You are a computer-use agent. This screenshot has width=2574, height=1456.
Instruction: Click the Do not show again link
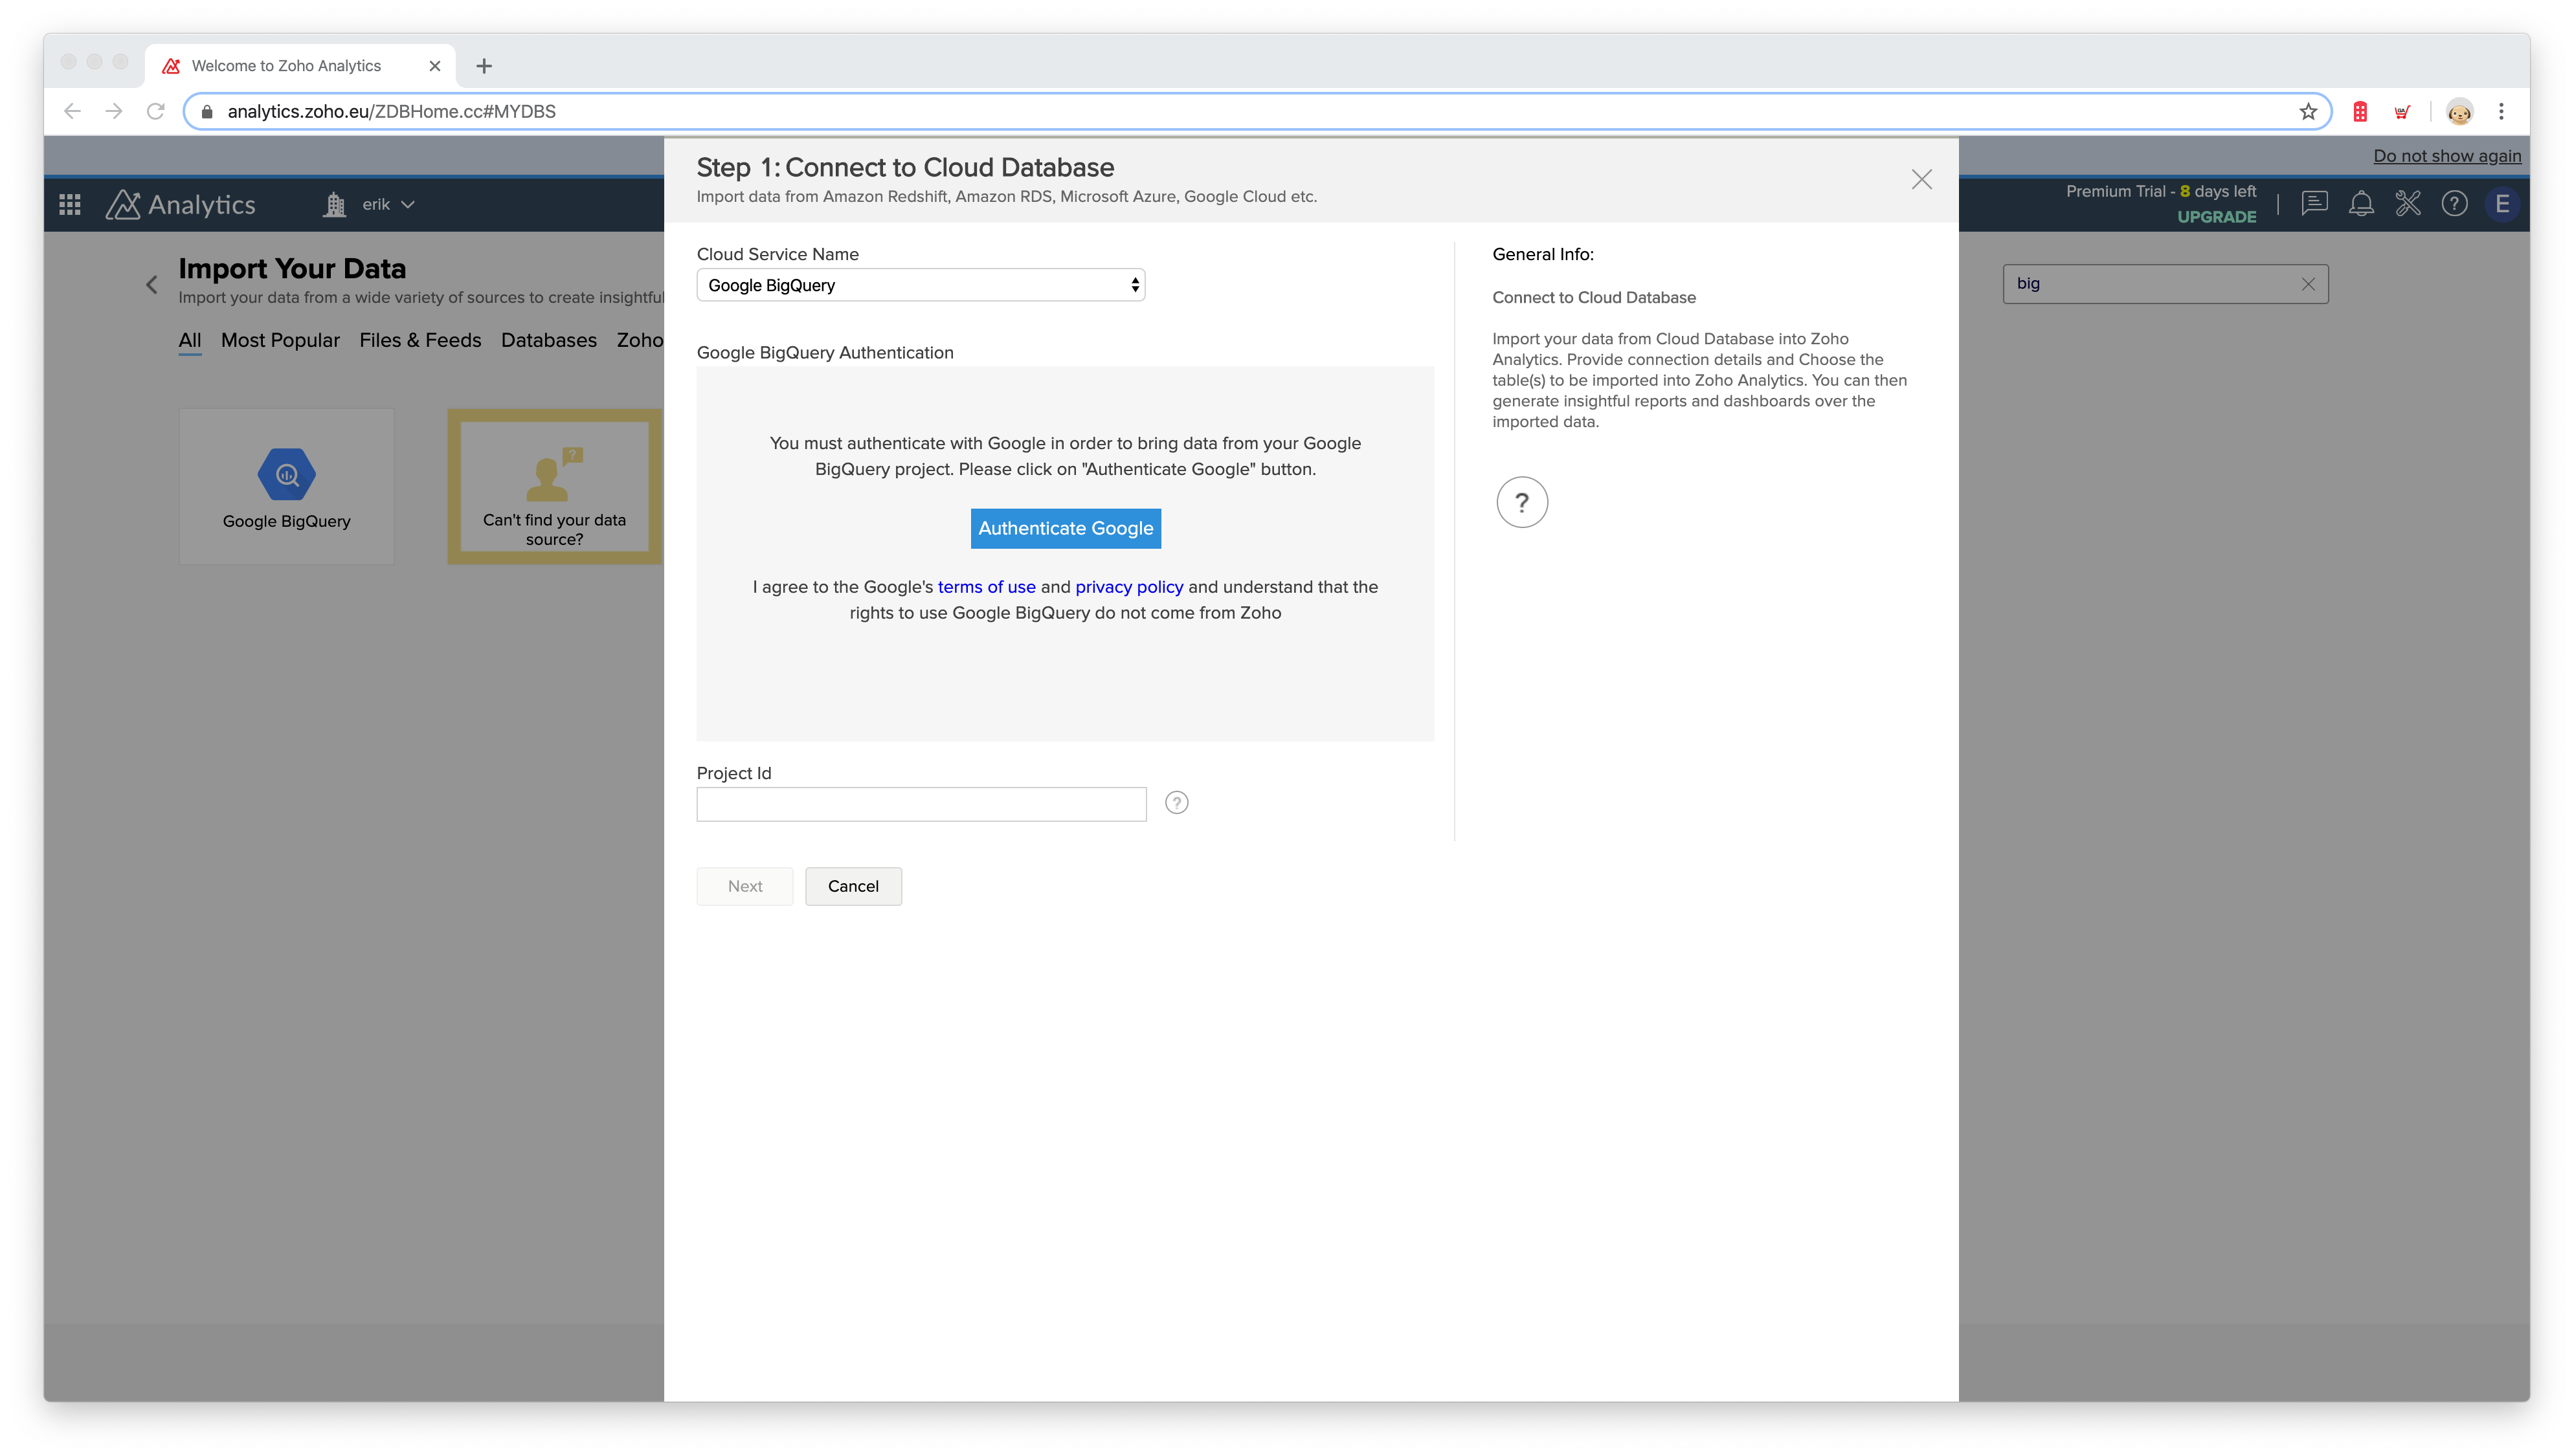tap(2447, 156)
